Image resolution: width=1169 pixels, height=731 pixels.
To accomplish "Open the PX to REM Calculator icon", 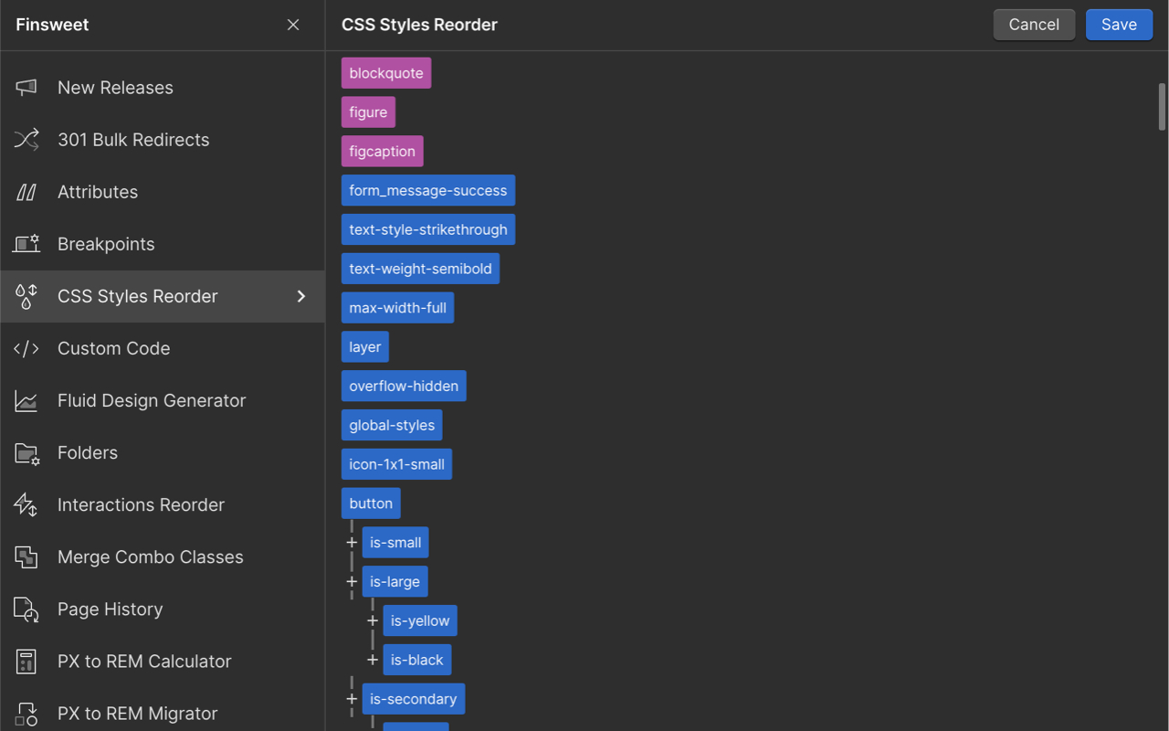I will tap(26, 661).
